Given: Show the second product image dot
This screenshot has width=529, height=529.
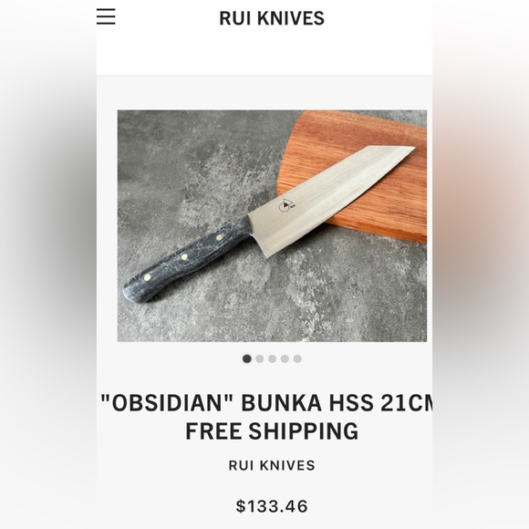Looking at the screenshot, I should pyautogui.click(x=259, y=358).
